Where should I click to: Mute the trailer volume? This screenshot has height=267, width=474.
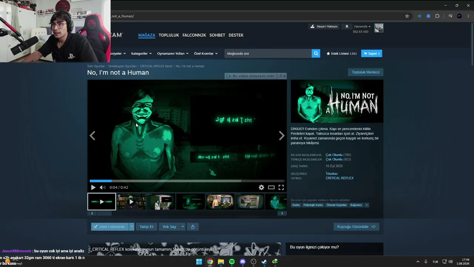pos(103,187)
